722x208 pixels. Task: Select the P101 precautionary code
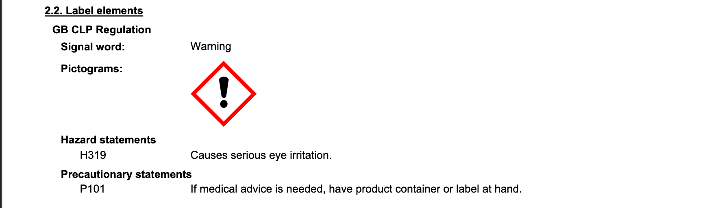[x=92, y=189]
